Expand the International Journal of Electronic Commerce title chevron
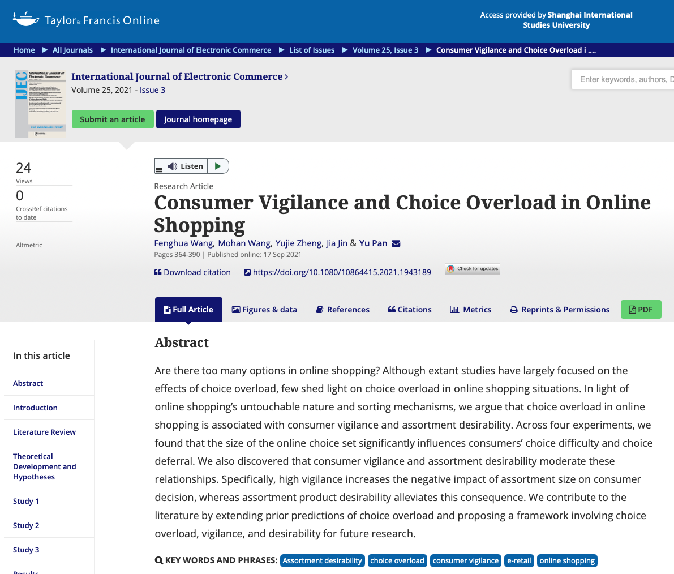Viewport: 674px width, 574px height. tap(286, 76)
